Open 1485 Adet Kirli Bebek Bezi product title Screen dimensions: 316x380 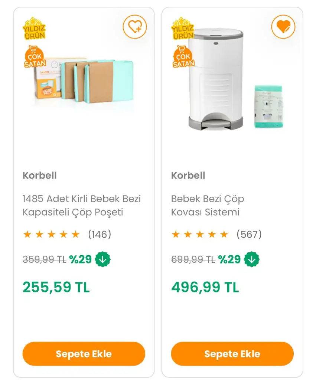click(82, 205)
